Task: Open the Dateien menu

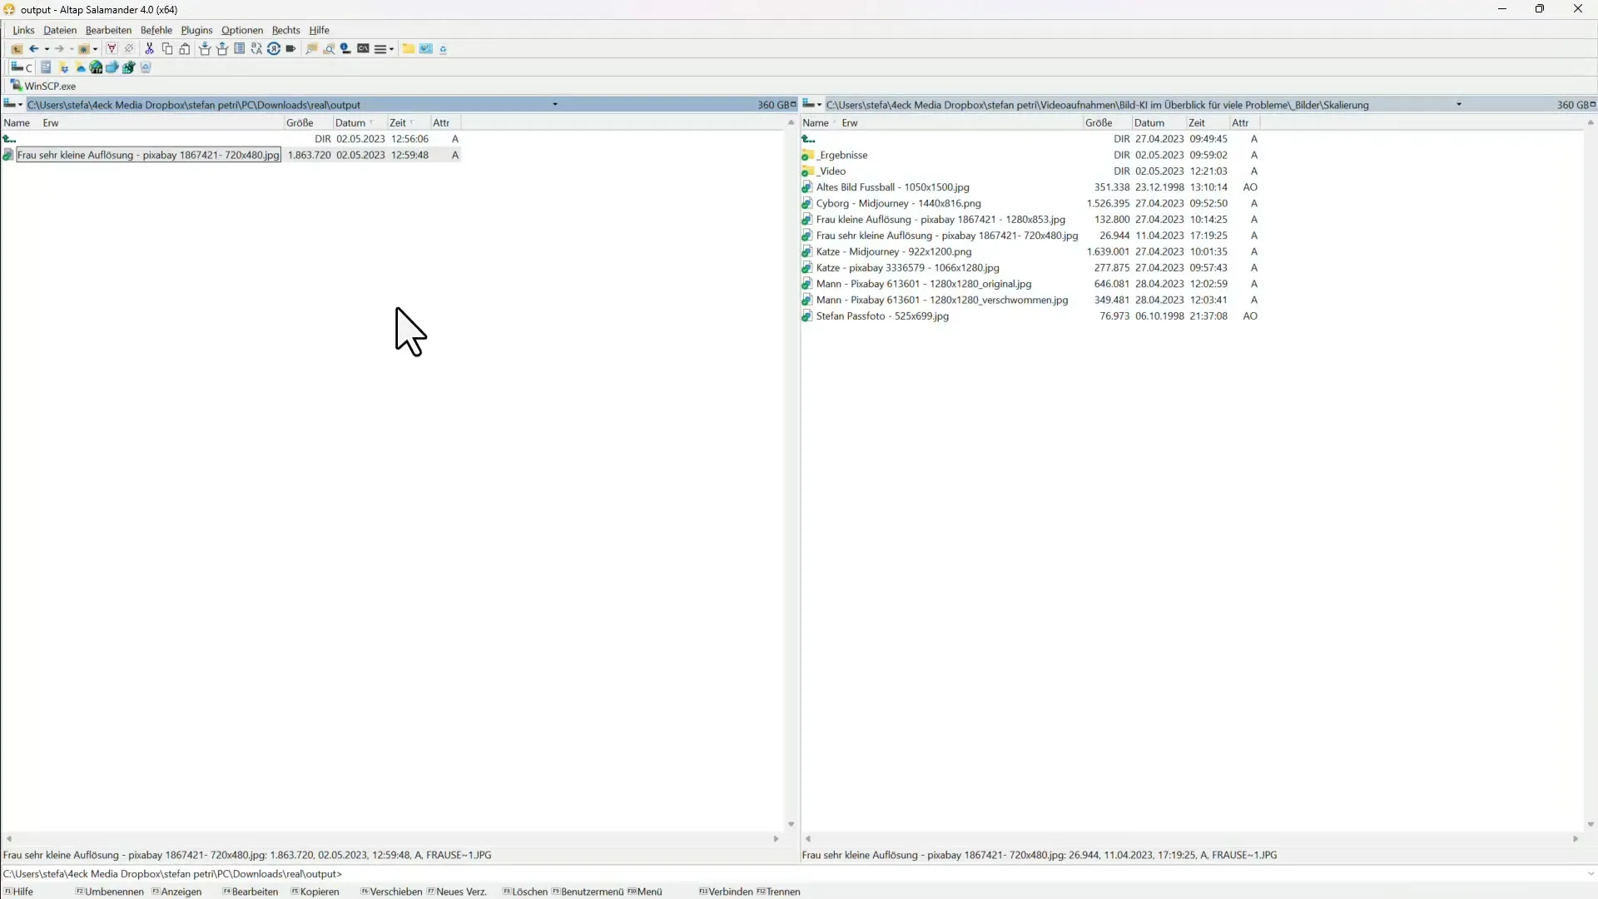Action: pos(60,30)
